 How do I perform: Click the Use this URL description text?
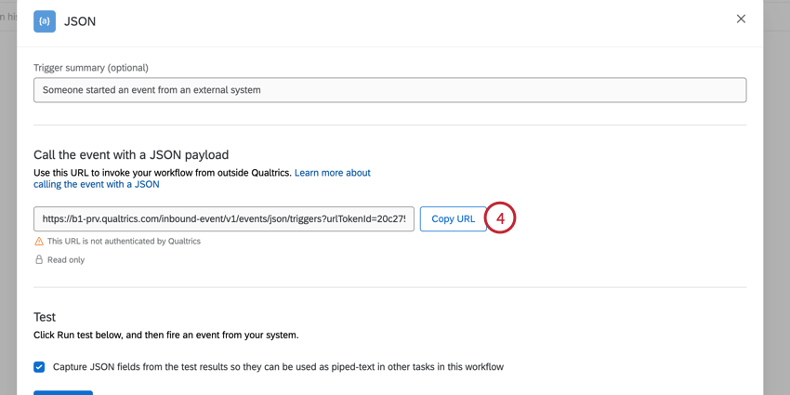pyautogui.click(x=163, y=173)
